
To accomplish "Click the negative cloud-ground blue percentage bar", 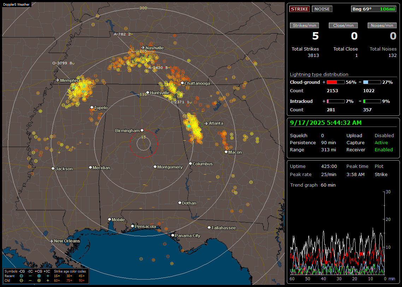I will [372, 82].
